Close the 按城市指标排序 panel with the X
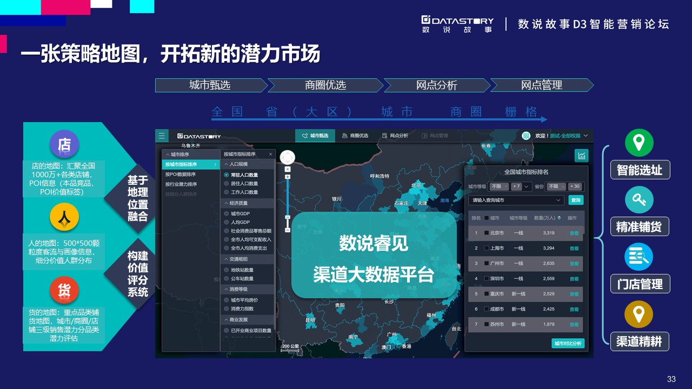This screenshot has height=389, width=692. point(270,154)
